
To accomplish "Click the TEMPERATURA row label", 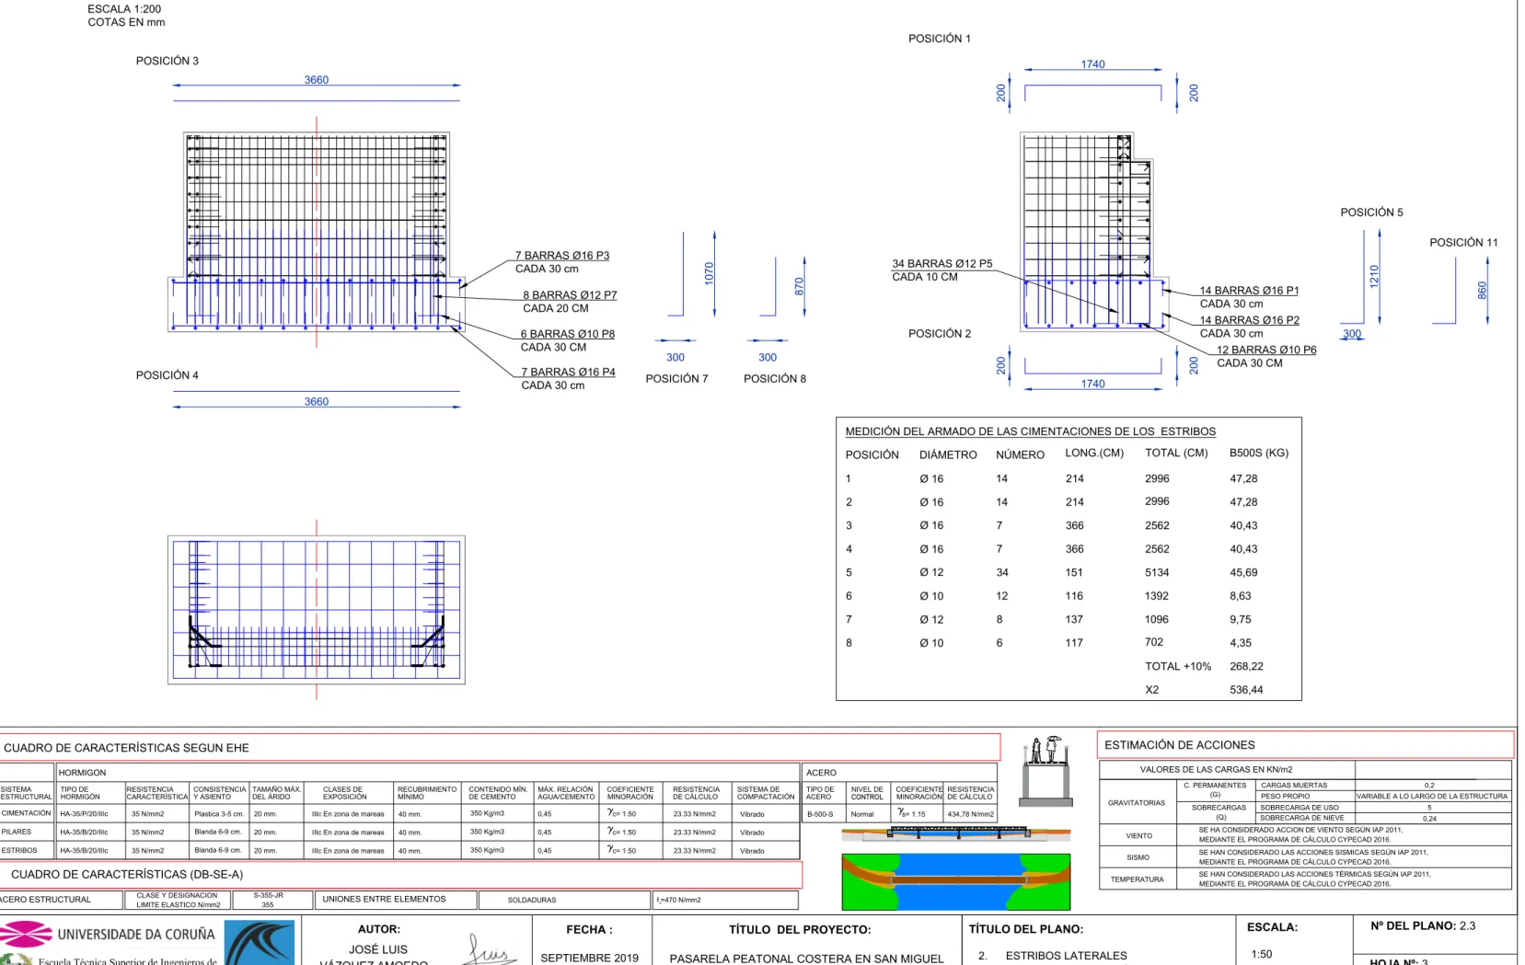I will [x=1137, y=879].
